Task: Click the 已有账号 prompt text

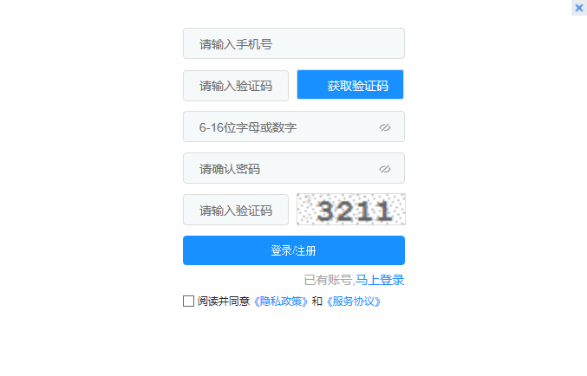Action: point(328,280)
